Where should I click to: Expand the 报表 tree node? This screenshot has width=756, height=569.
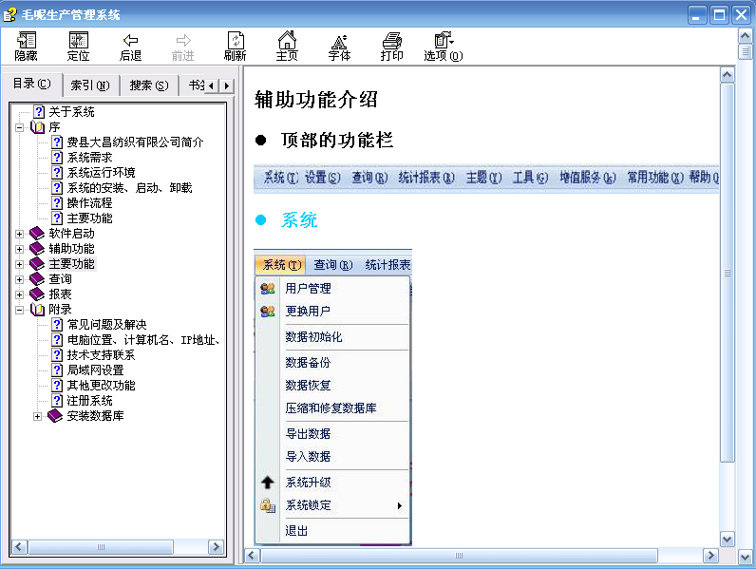[x=19, y=294]
